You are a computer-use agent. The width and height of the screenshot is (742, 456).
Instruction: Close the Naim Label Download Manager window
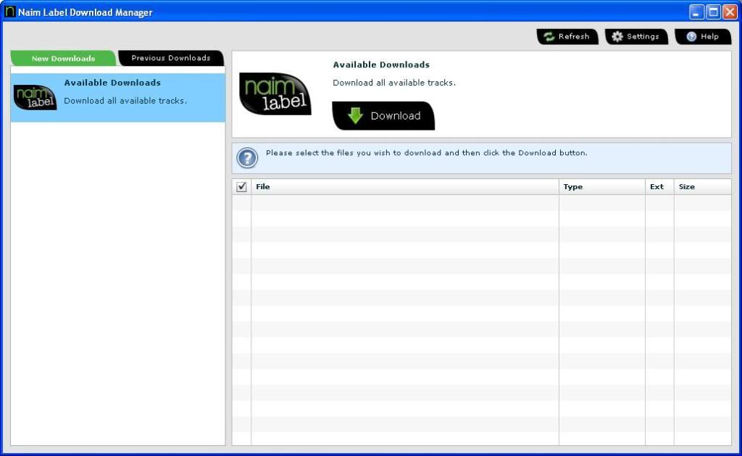[730, 12]
